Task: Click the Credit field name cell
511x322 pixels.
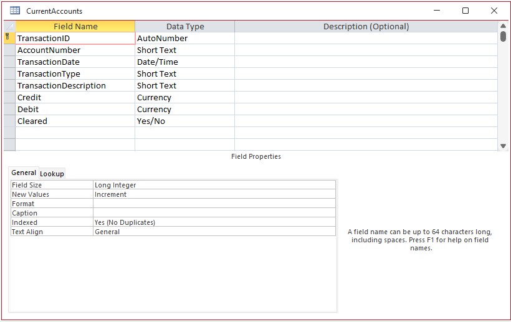Action: tap(75, 97)
